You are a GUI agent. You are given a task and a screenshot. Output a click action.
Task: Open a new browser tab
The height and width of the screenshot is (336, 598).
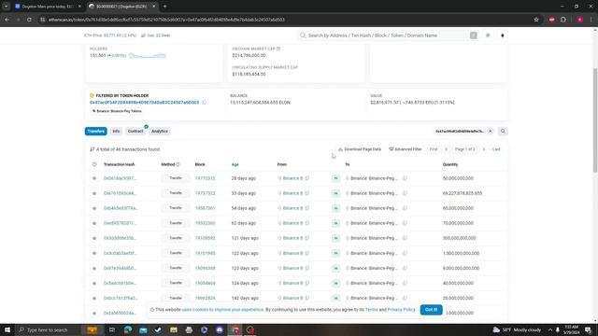(x=164, y=7)
